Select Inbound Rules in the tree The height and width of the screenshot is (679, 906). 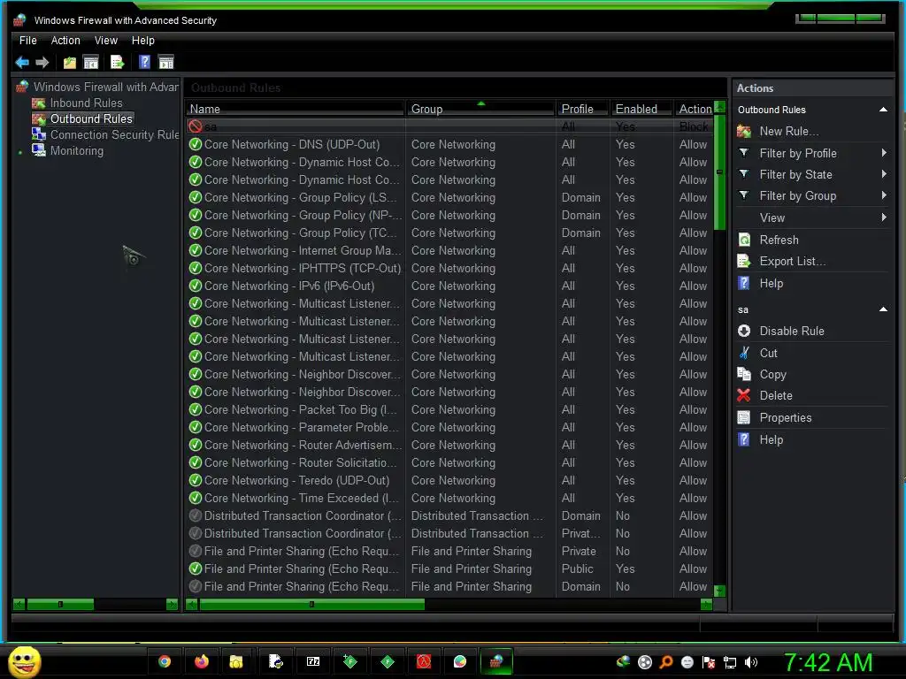(86, 103)
